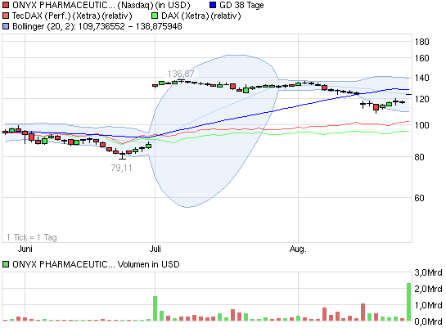Screen dimensions: 446x328
Task: Click the Juli axis label
Action: tap(155, 249)
